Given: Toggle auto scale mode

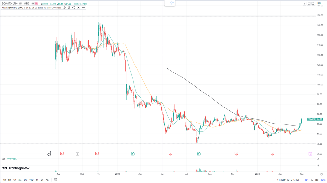Looking at the screenshot, I should tap(323, 180).
